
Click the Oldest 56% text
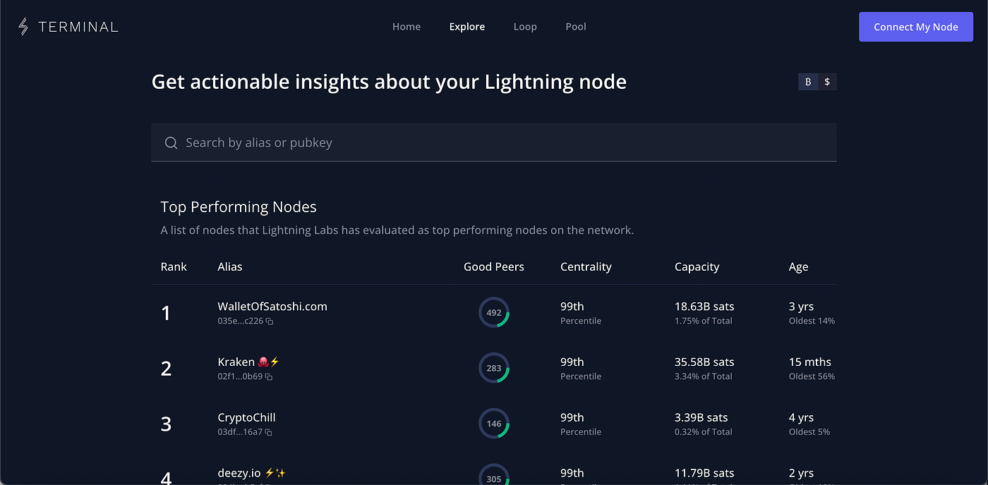[x=812, y=376]
